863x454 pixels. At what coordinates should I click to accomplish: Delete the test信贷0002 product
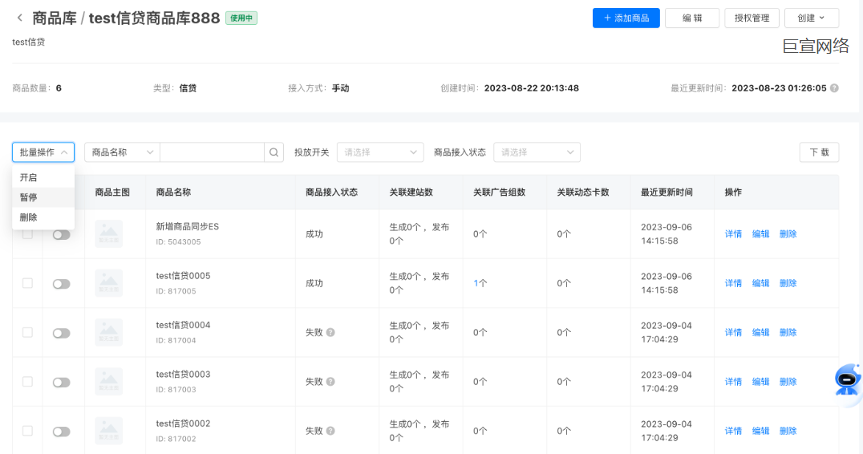click(x=788, y=431)
